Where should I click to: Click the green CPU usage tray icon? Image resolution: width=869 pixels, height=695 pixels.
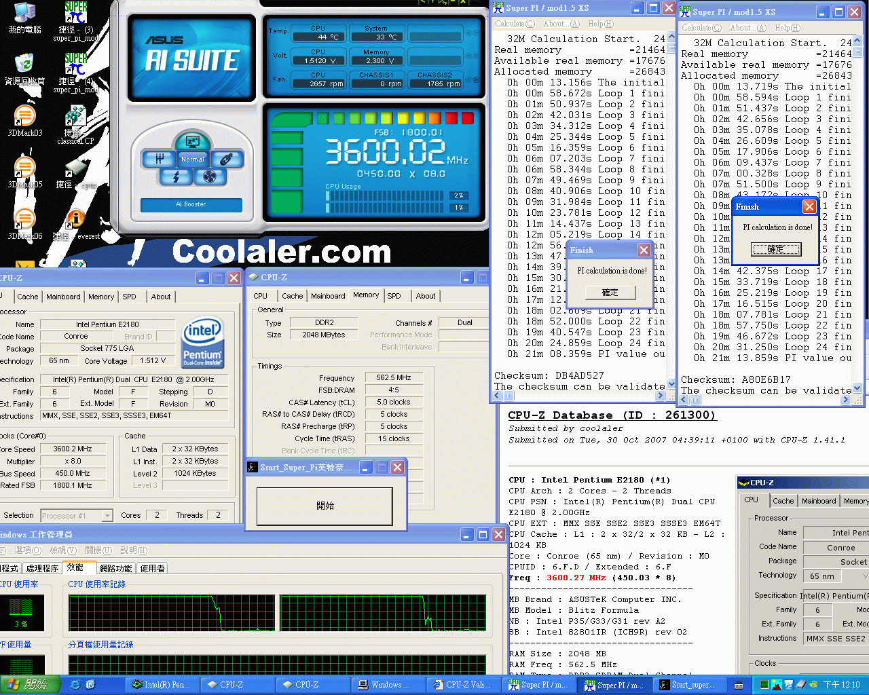coord(764,685)
